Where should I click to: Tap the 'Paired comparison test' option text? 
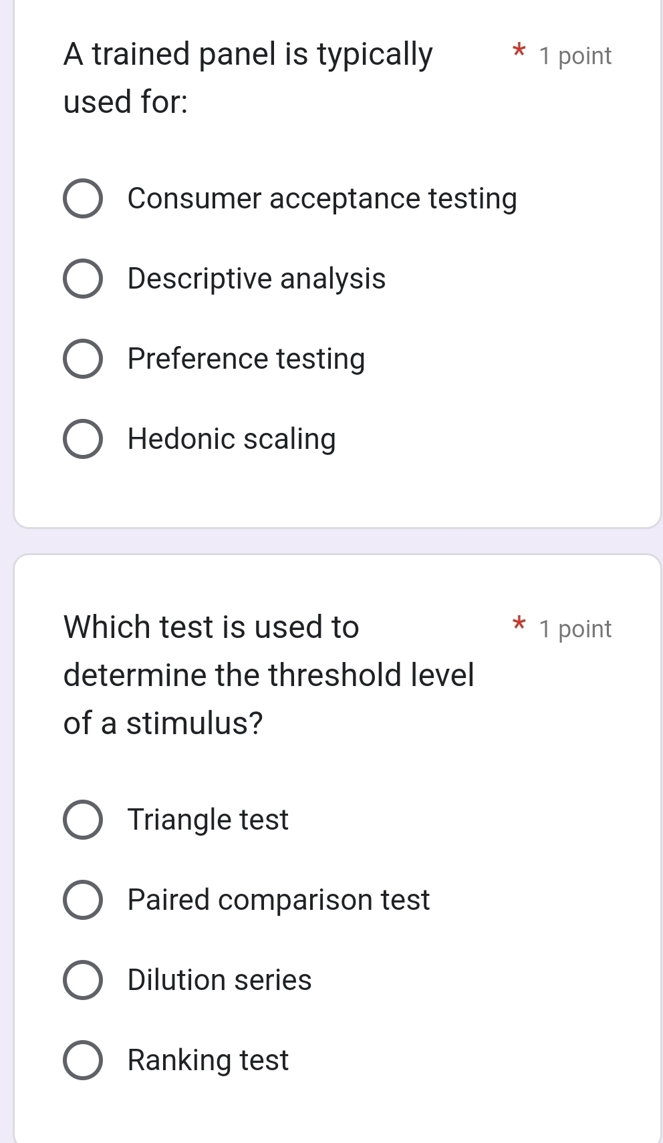[279, 900]
